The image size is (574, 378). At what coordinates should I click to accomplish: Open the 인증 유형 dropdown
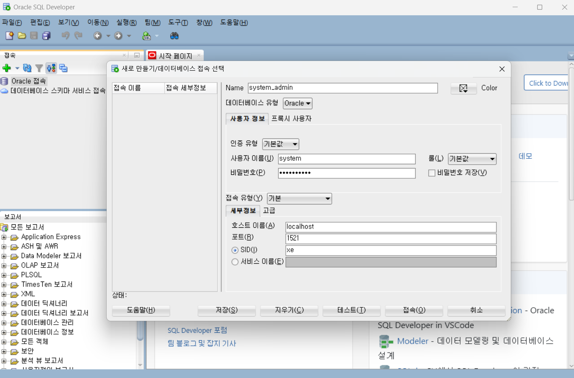pos(281,144)
